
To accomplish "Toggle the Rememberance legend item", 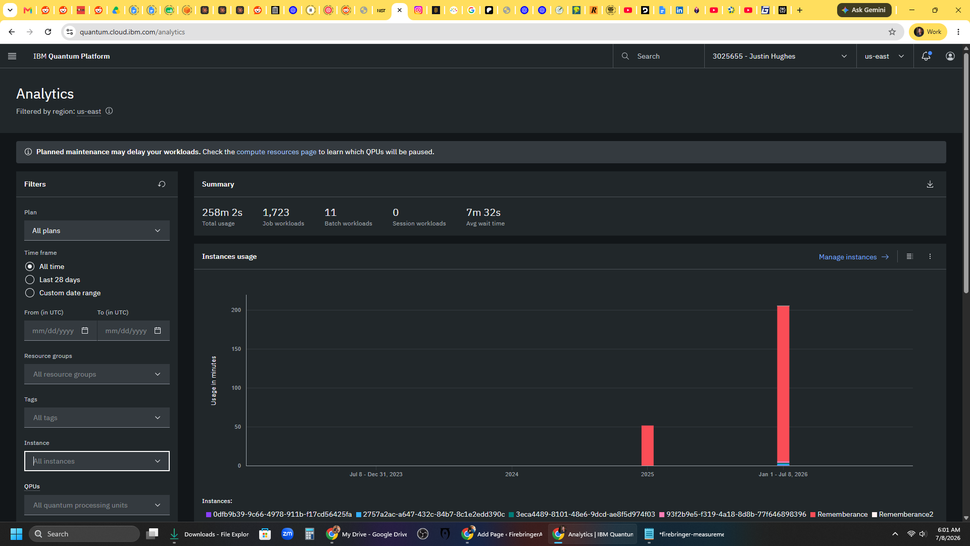I will [839, 514].
